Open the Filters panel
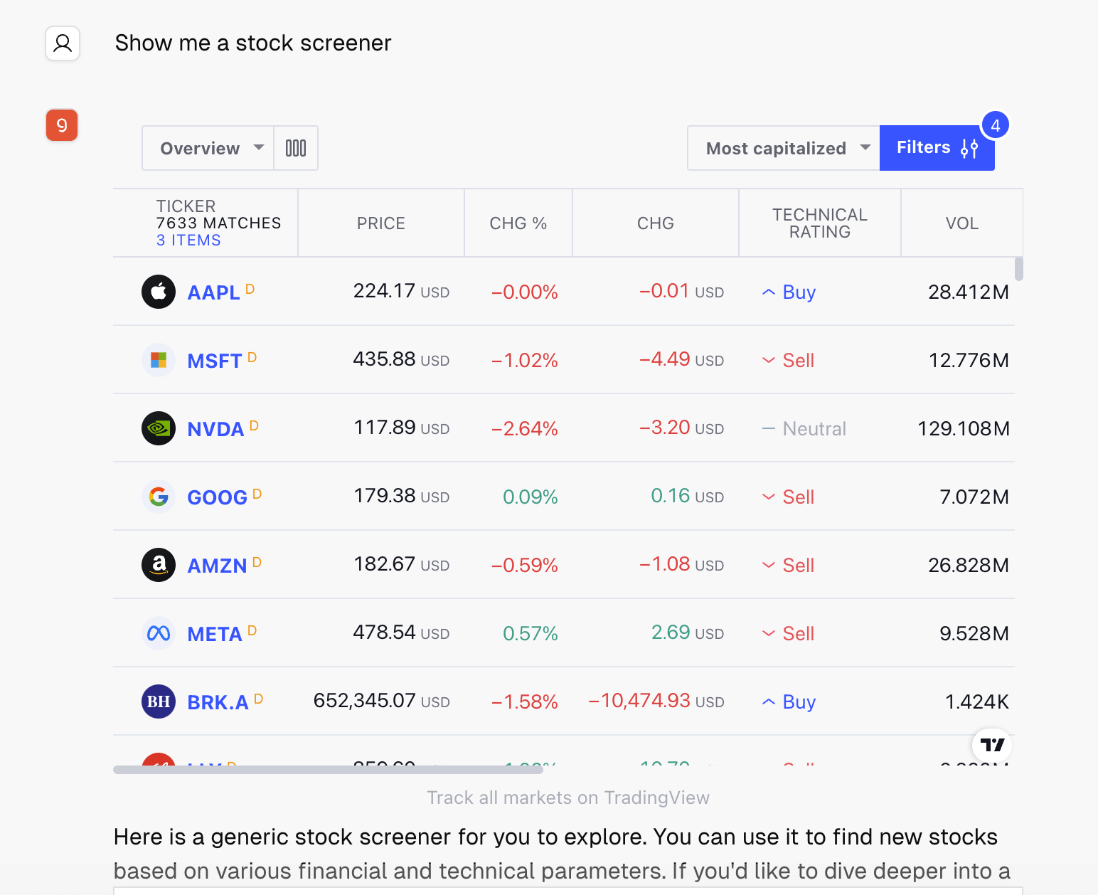 (x=937, y=147)
